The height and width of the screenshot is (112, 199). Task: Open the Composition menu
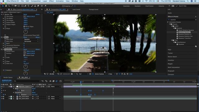click(36, 1)
